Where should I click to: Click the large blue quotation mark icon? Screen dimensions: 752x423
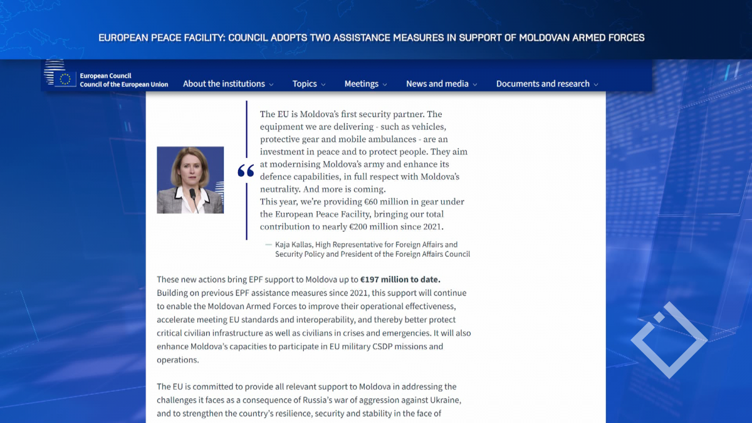pos(246,171)
